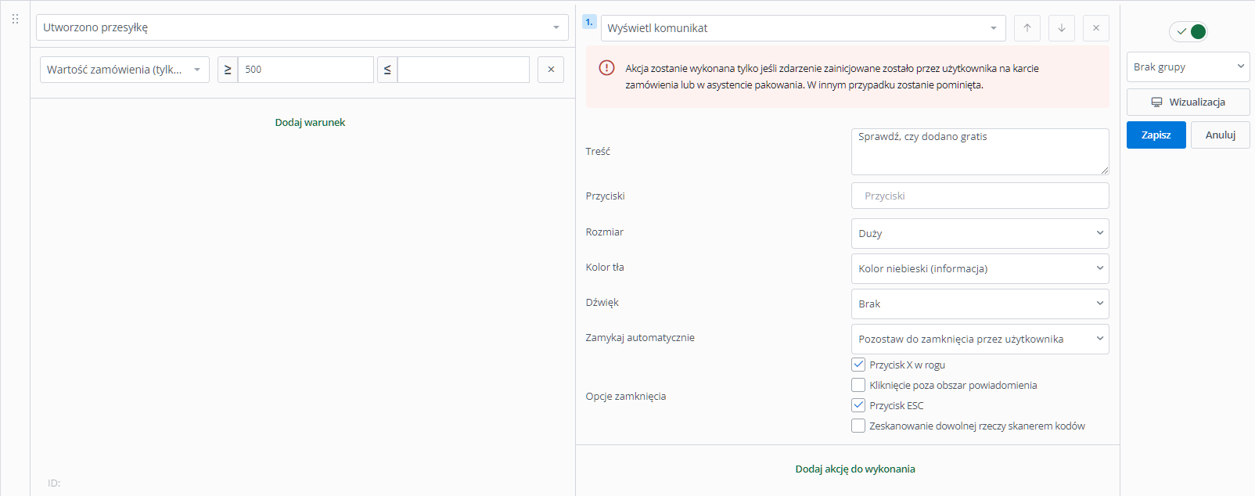Open the Brak grupy dropdown
The height and width of the screenshot is (496, 1255).
tap(1188, 66)
